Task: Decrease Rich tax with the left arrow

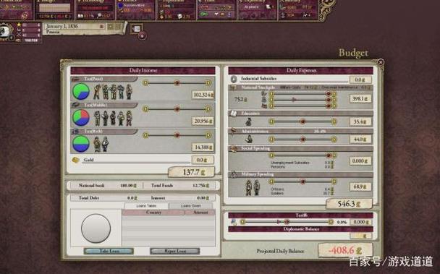Action: tap(145, 135)
